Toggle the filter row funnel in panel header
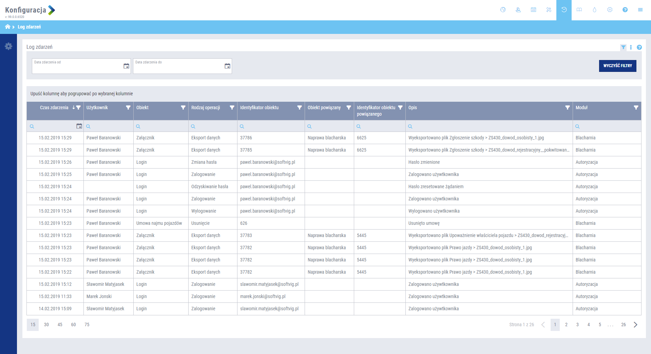Image resolution: width=651 pixels, height=354 pixels. pyautogui.click(x=623, y=47)
